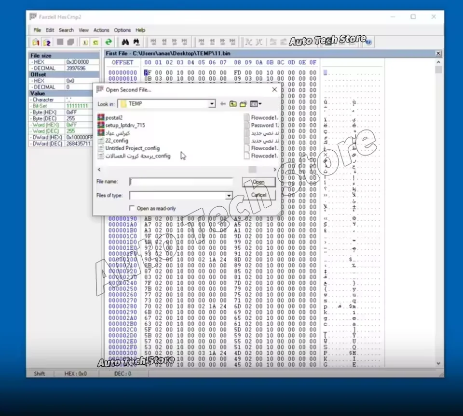
Task: Click the Cancel button in the dialog
Action: [x=259, y=195]
